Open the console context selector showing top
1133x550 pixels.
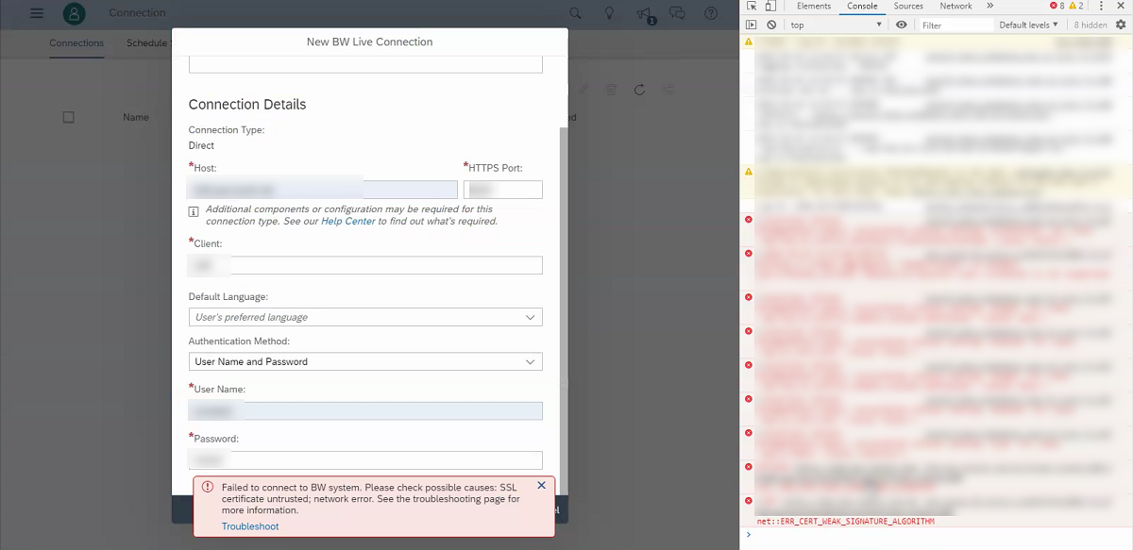pyautogui.click(x=836, y=25)
